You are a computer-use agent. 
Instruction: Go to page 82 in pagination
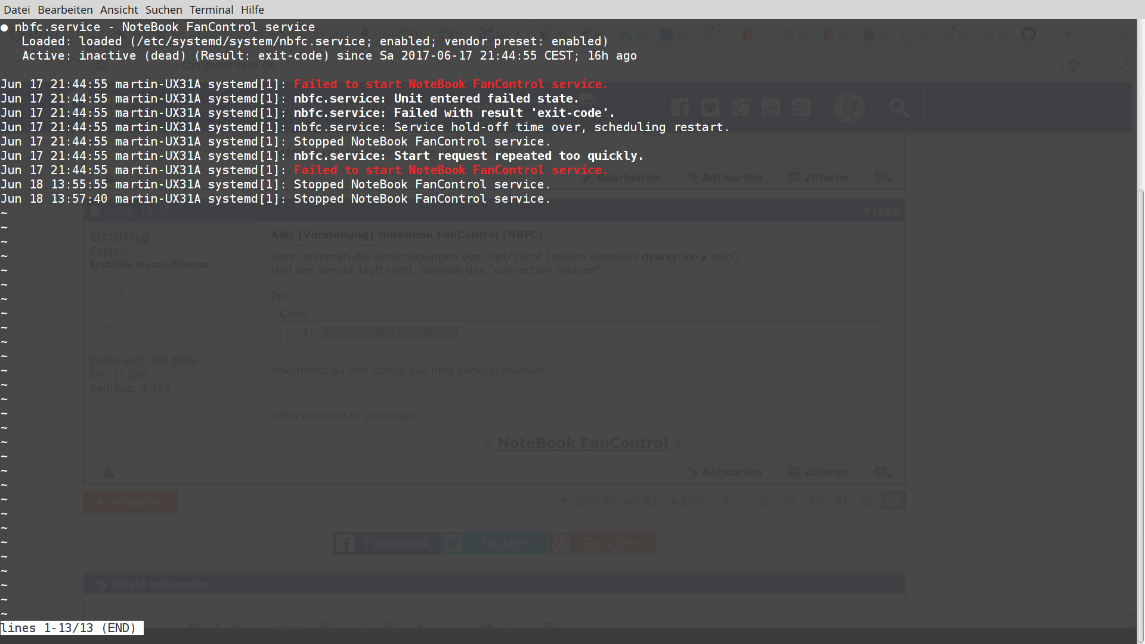pyautogui.click(x=867, y=501)
